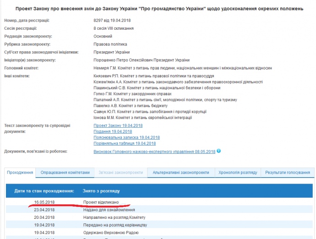
Task: Click Направлено на розгляд Комітету row
Action: click(x=114, y=217)
